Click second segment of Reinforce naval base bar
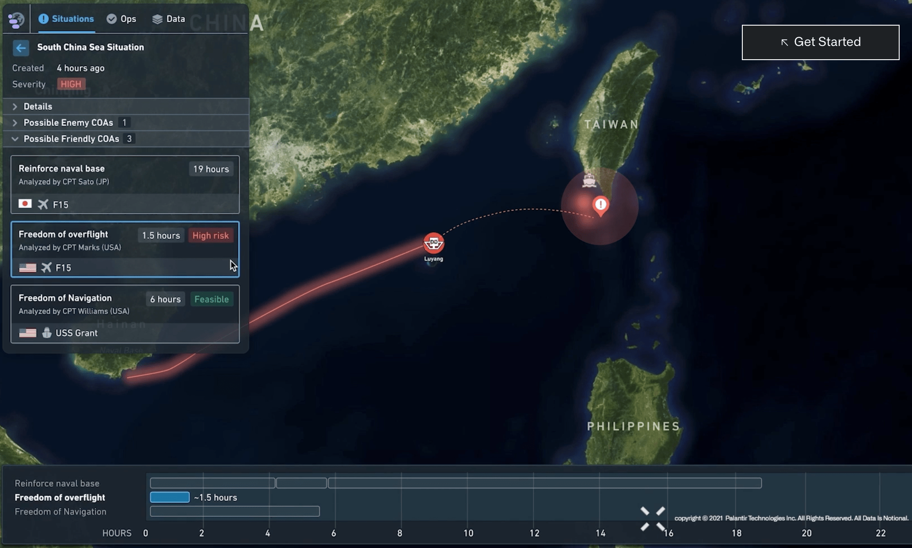This screenshot has width=912, height=548. point(302,483)
